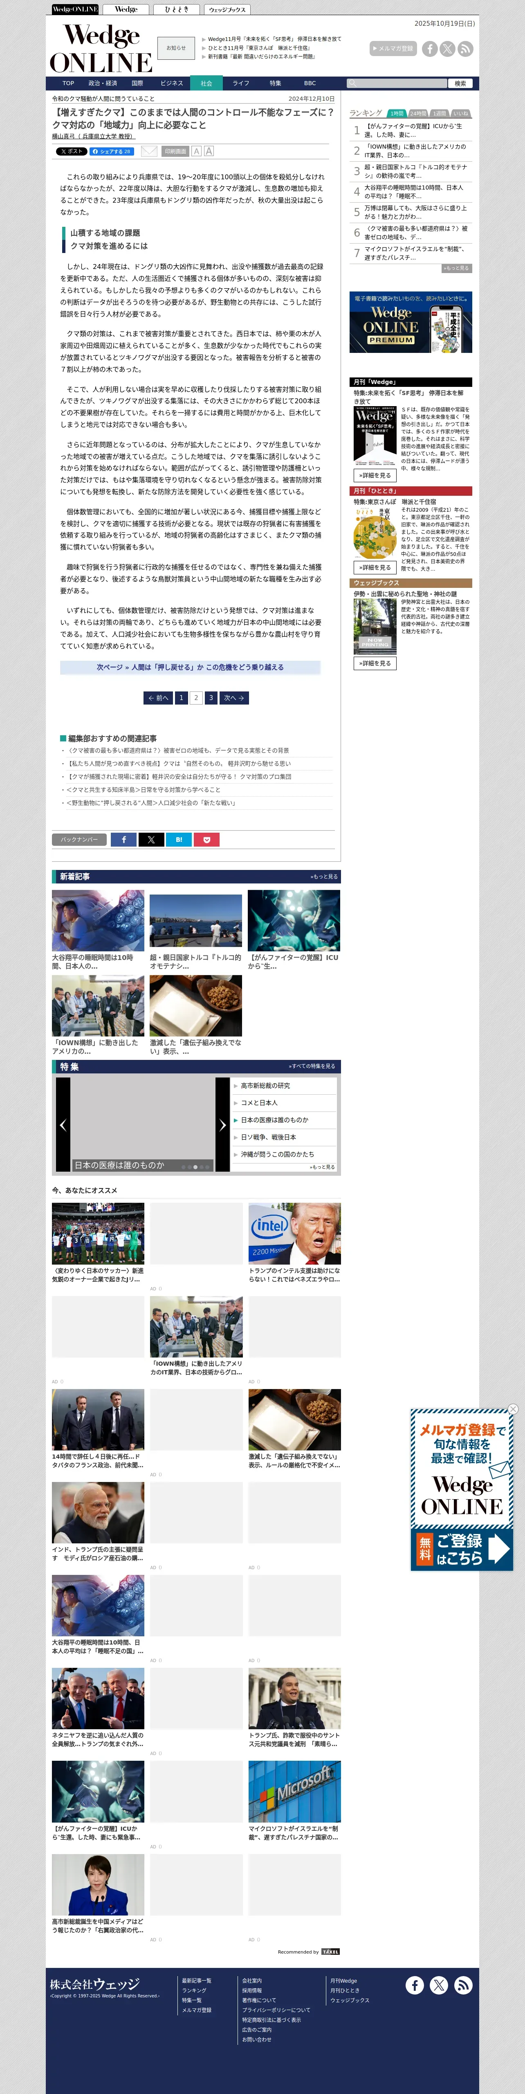Open Wedge ONLINE PREMIUM banner
This screenshot has height=2094, width=525.
(411, 322)
